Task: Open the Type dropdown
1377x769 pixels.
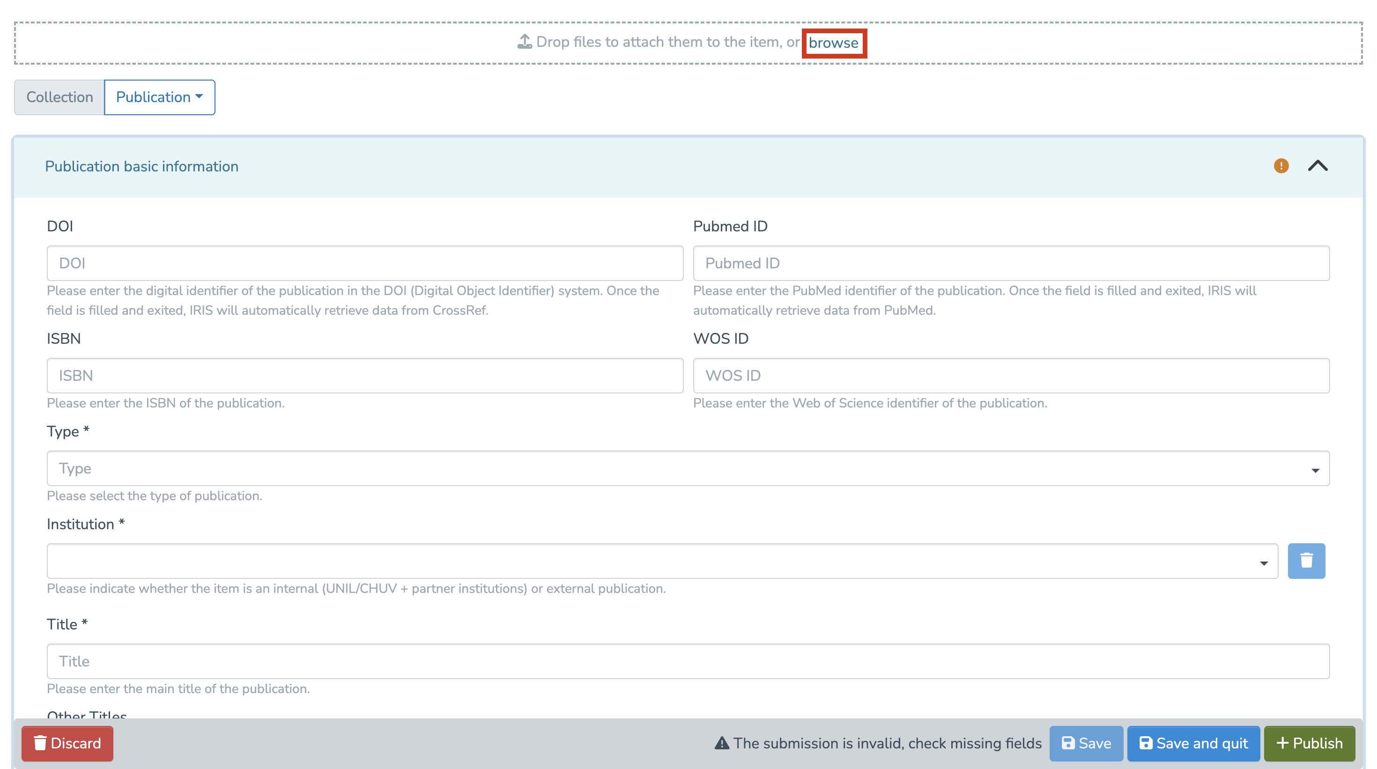Action: [x=688, y=468]
